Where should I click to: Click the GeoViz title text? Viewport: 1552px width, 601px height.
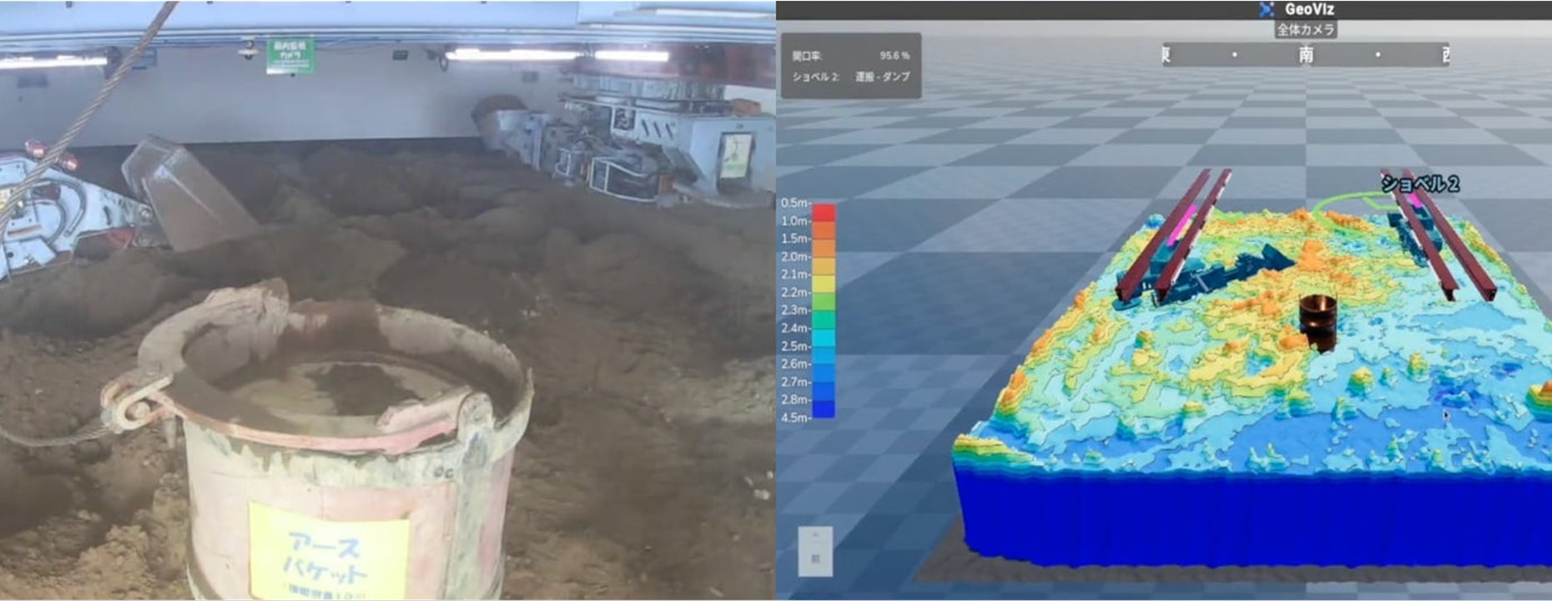tap(1309, 9)
